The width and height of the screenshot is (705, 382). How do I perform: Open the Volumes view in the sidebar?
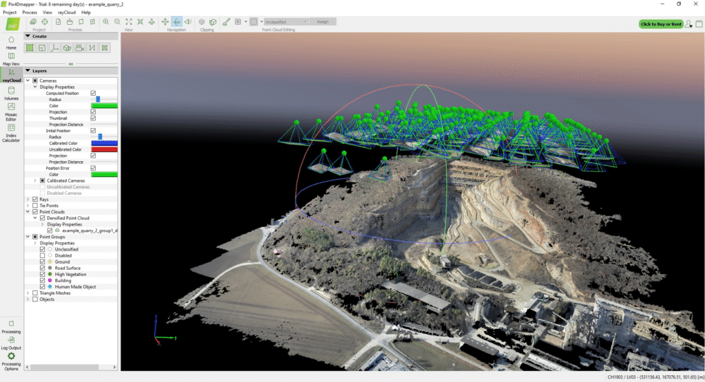tap(11, 94)
